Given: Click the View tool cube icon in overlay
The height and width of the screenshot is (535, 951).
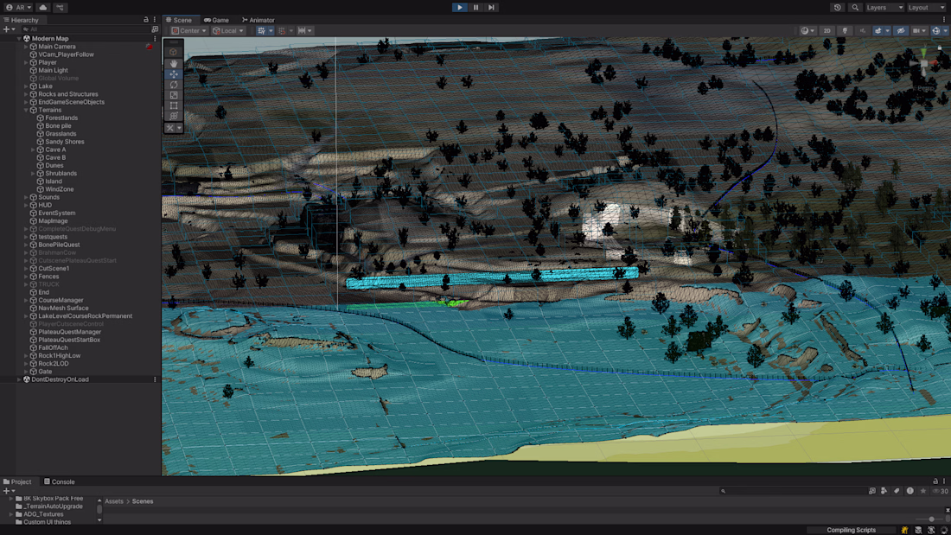Looking at the screenshot, I should pyautogui.click(x=174, y=52).
